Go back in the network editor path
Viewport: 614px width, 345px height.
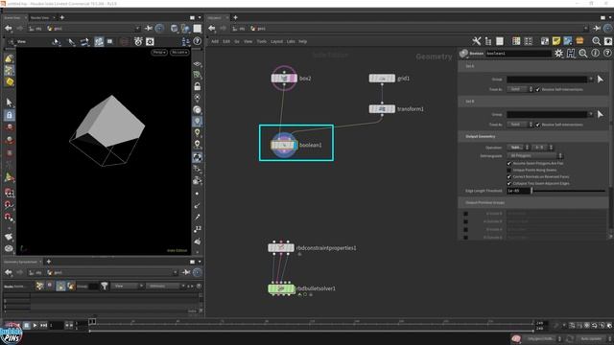pos(212,28)
